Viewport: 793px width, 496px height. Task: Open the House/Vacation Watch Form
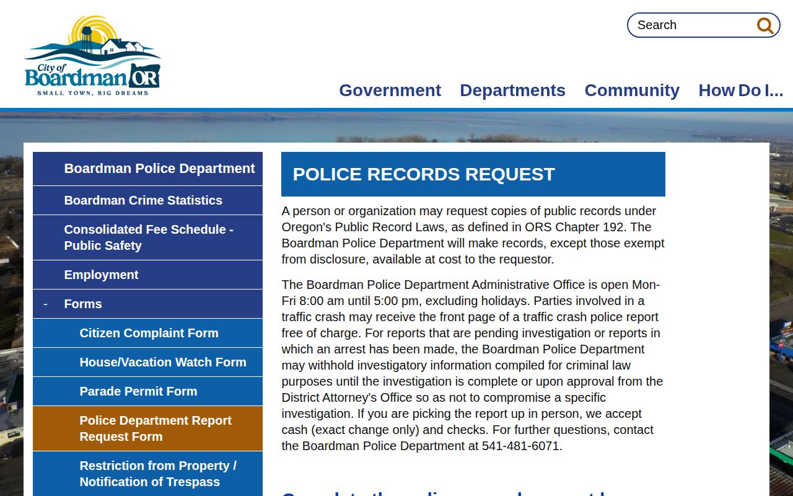coord(147,362)
